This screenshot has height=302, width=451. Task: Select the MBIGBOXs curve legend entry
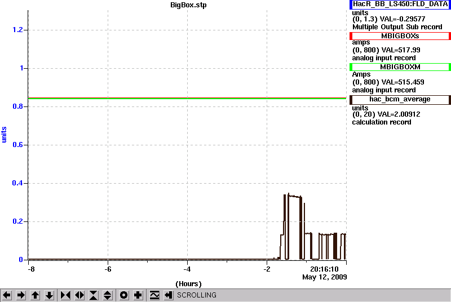click(400, 36)
